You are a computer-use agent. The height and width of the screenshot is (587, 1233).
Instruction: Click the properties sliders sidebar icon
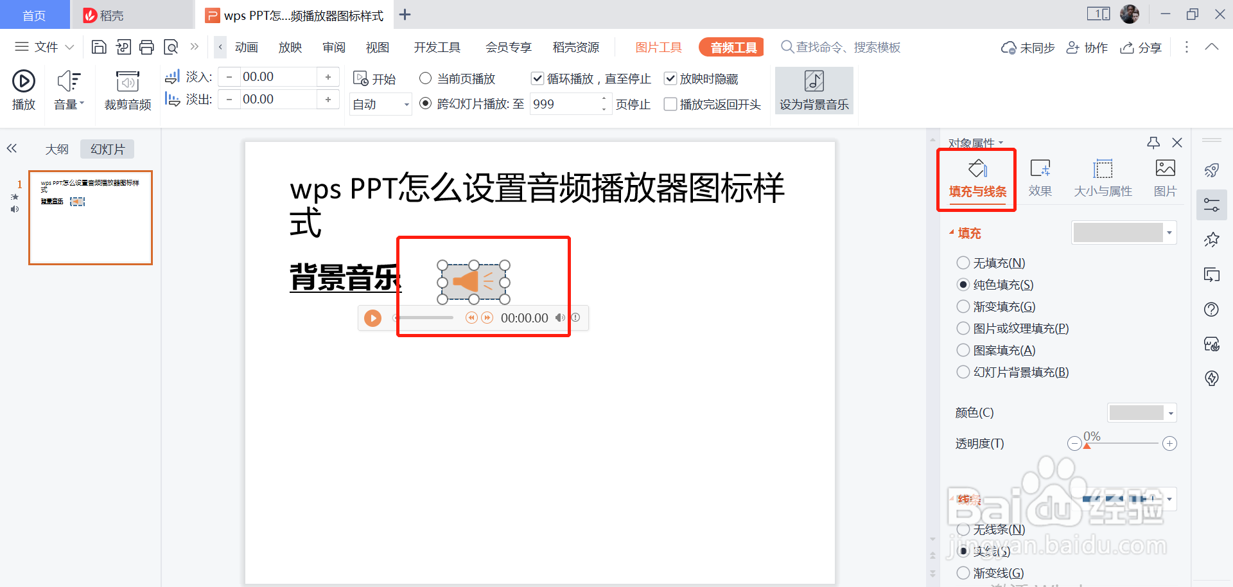click(x=1212, y=206)
